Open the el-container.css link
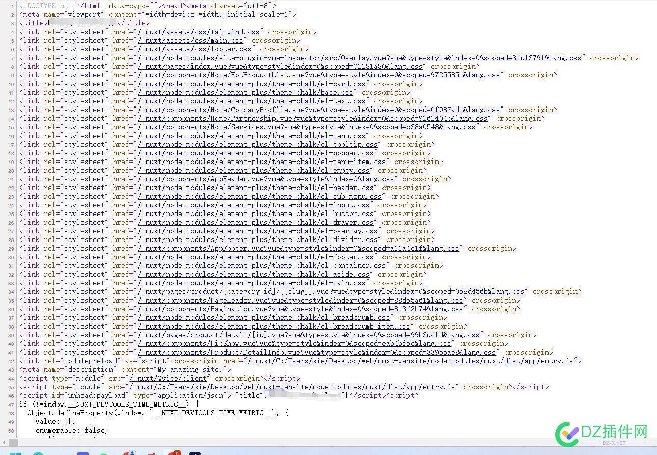657x455 pixels. coord(262,265)
